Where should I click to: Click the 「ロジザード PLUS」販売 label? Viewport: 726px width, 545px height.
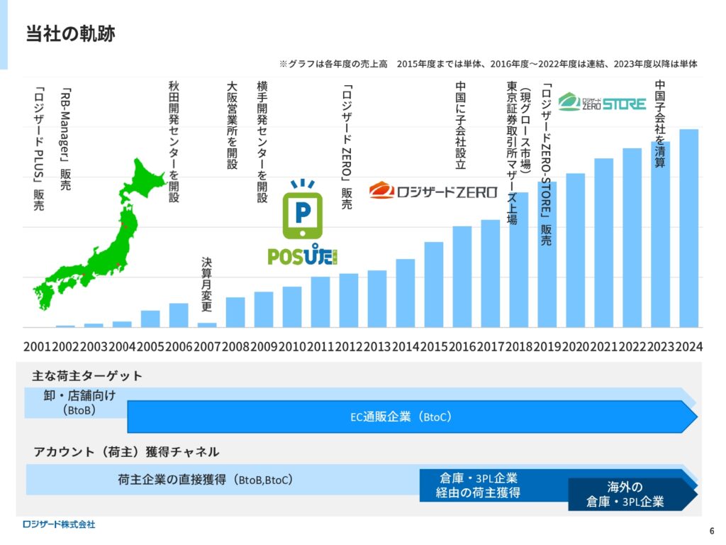tap(39, 149)
